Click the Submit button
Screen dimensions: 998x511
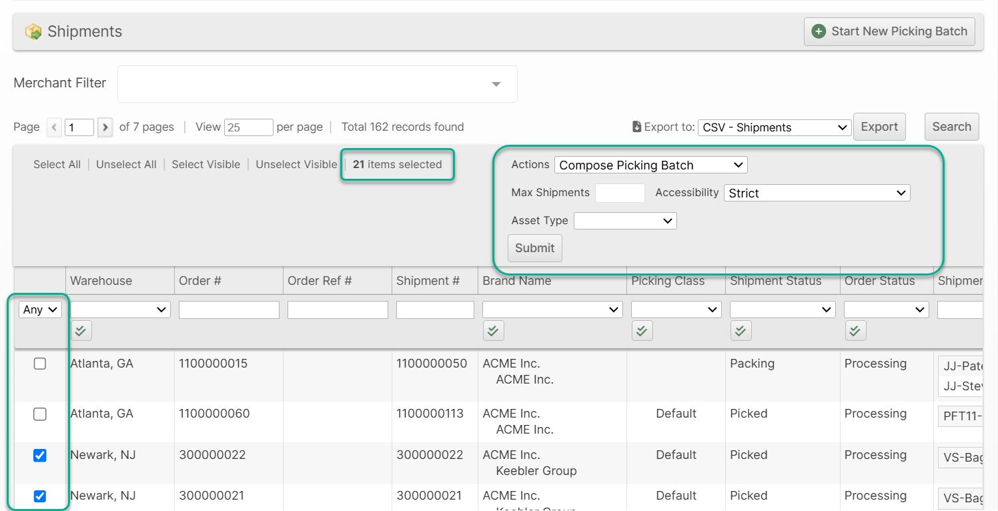(x=535, y=248)
